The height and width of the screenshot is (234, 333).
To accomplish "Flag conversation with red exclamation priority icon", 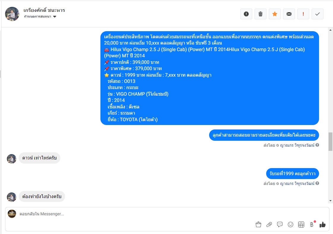I will 303,14.
